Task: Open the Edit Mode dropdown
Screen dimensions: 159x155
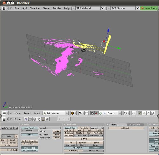Action: click(55, 113)
